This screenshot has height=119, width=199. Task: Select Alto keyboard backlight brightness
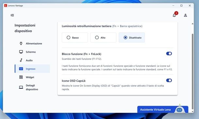coord(103,37)
